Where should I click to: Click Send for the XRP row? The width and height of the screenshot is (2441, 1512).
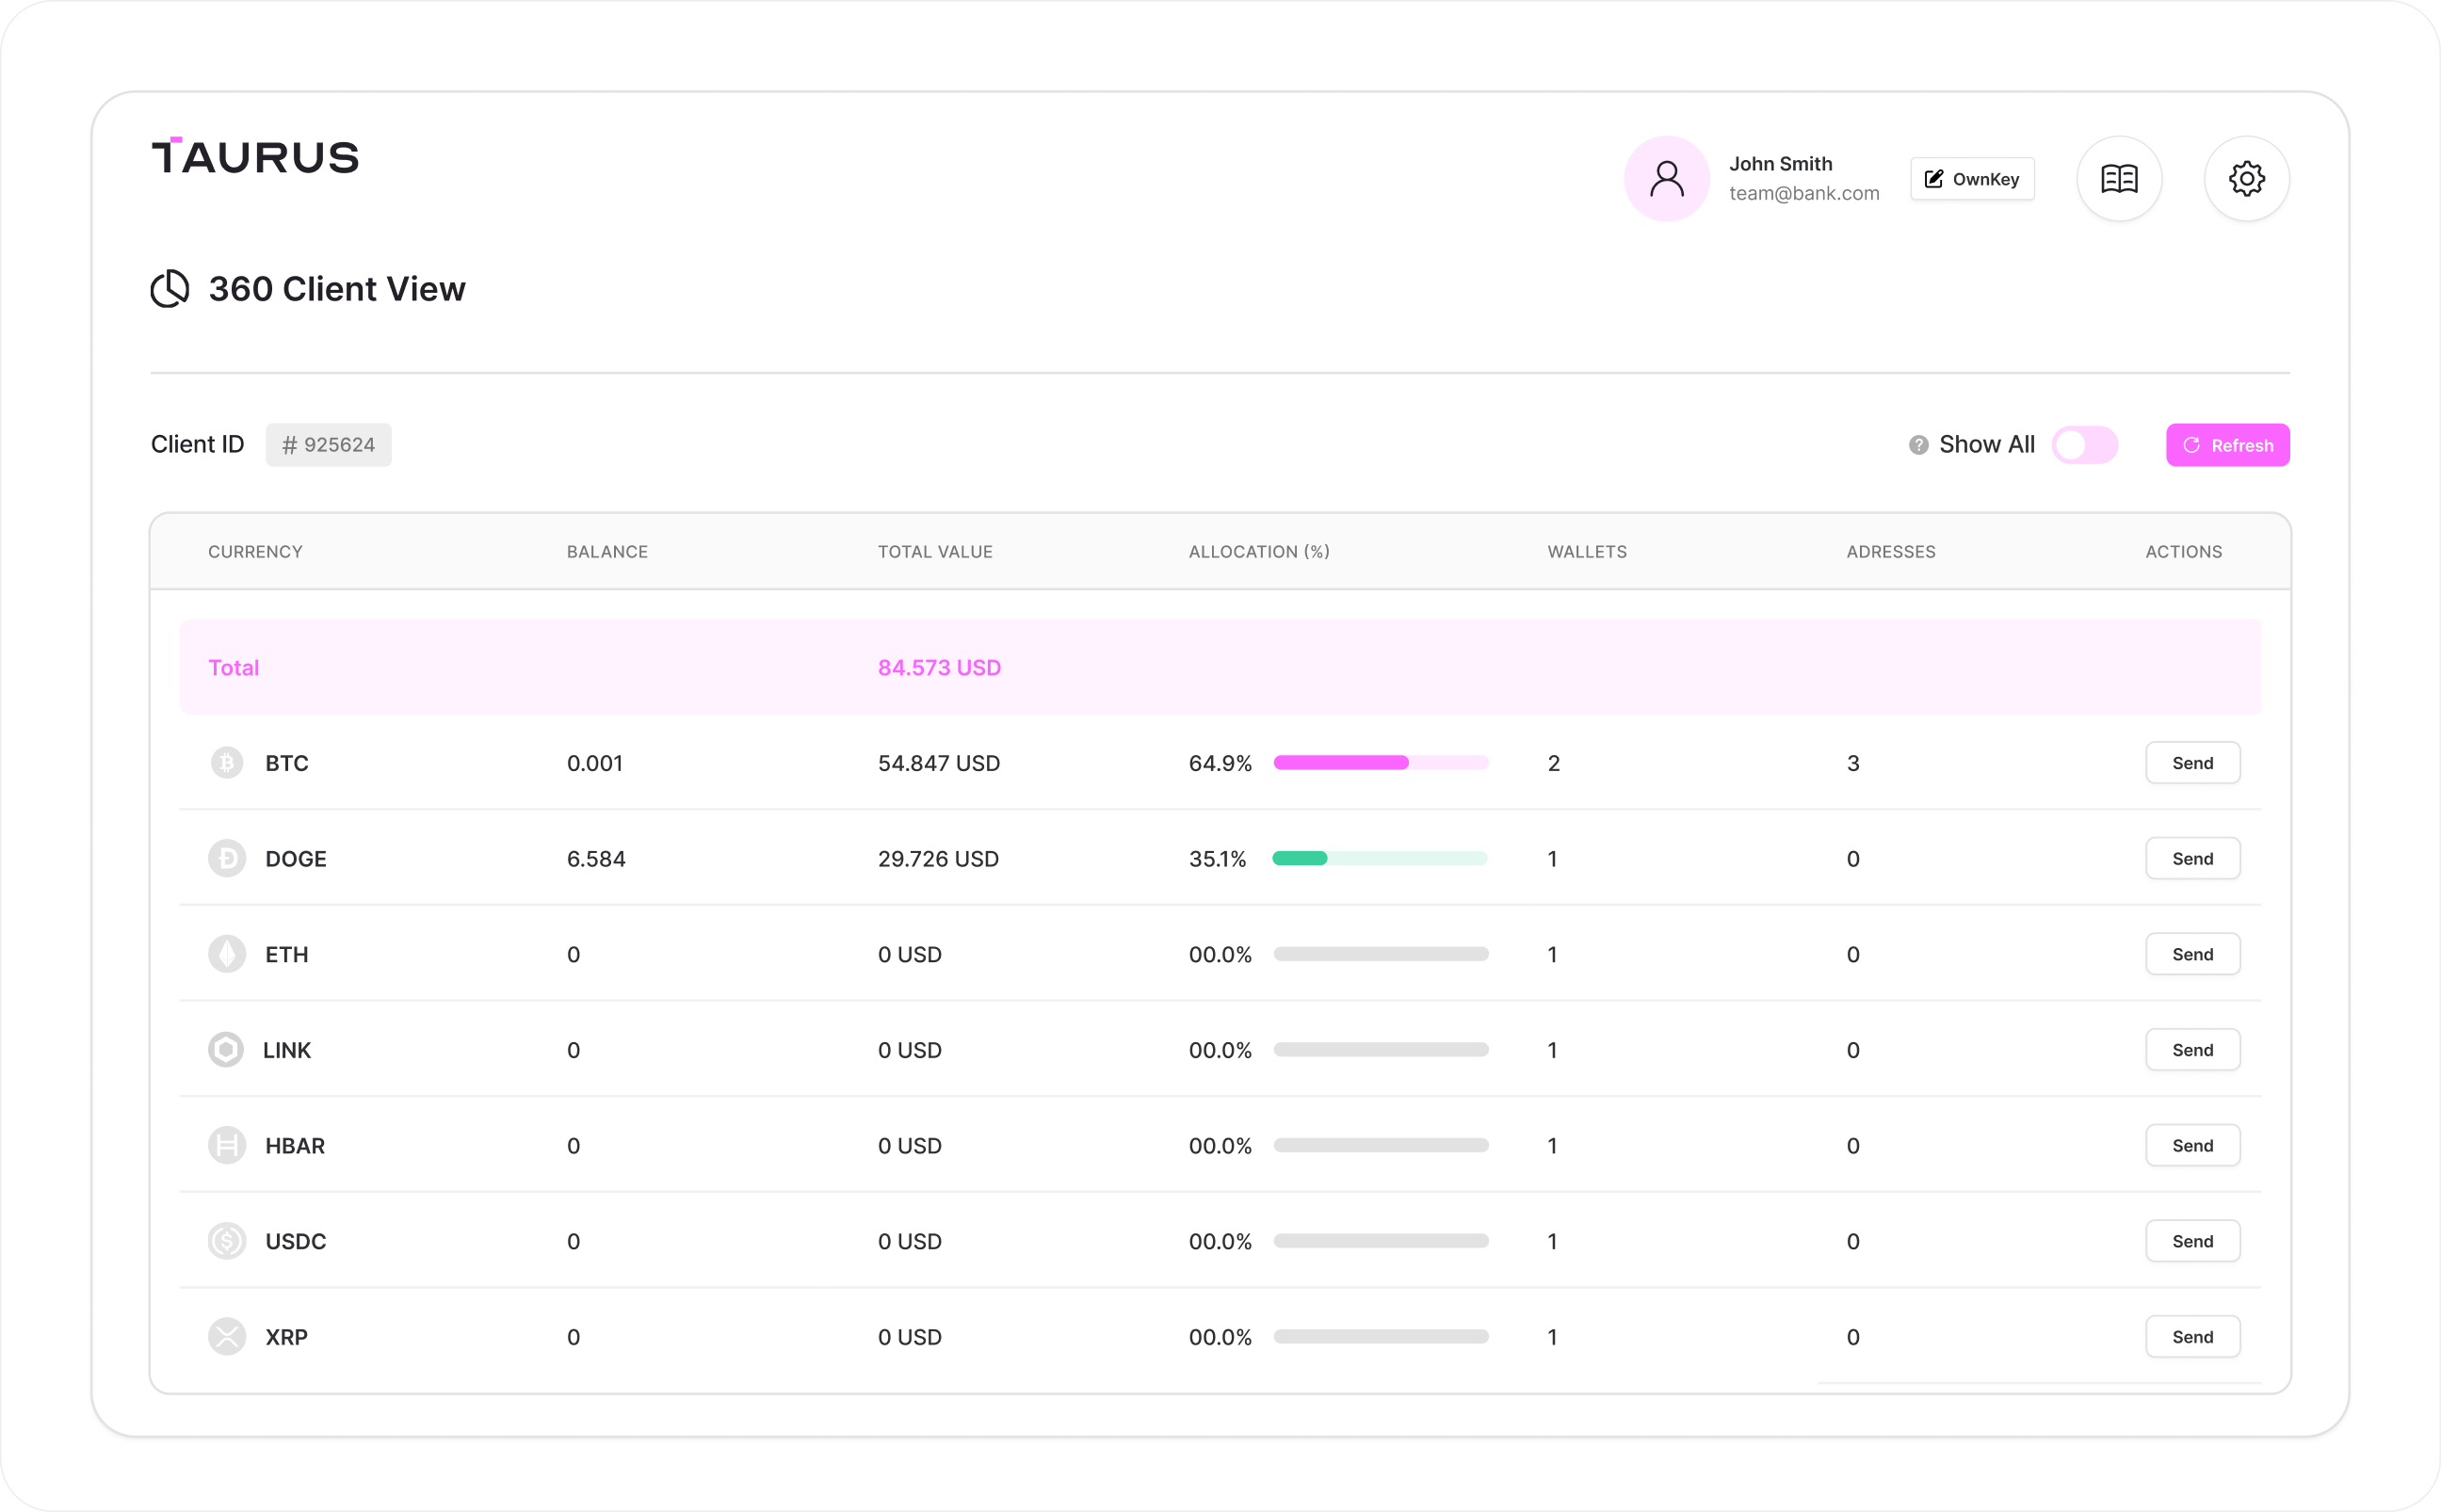[2192, 1337]
